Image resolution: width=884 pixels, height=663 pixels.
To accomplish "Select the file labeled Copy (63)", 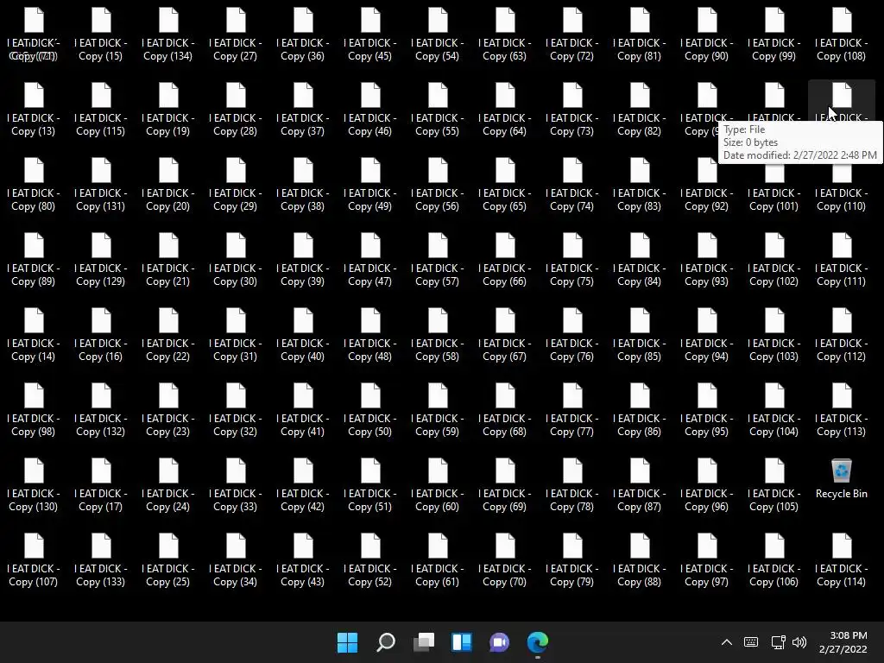I will coord(504,34).
